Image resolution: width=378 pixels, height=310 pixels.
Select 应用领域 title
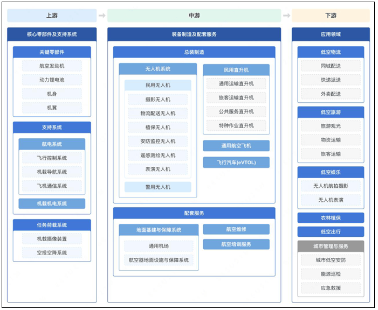(331, 34)
